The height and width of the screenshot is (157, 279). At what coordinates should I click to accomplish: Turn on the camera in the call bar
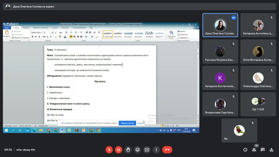tap(119, 150)
